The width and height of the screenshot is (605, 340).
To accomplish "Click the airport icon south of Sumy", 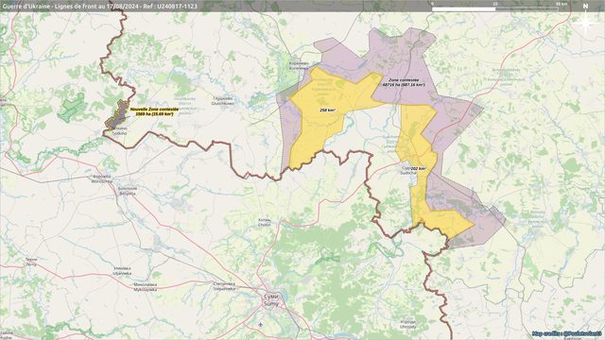I will click(x=261, y=324).
